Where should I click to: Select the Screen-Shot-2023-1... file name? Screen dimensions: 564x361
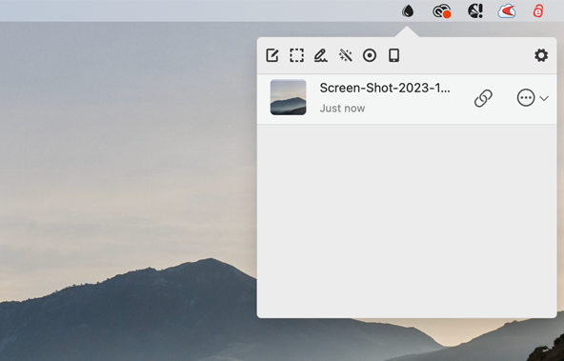coord(385,88)
